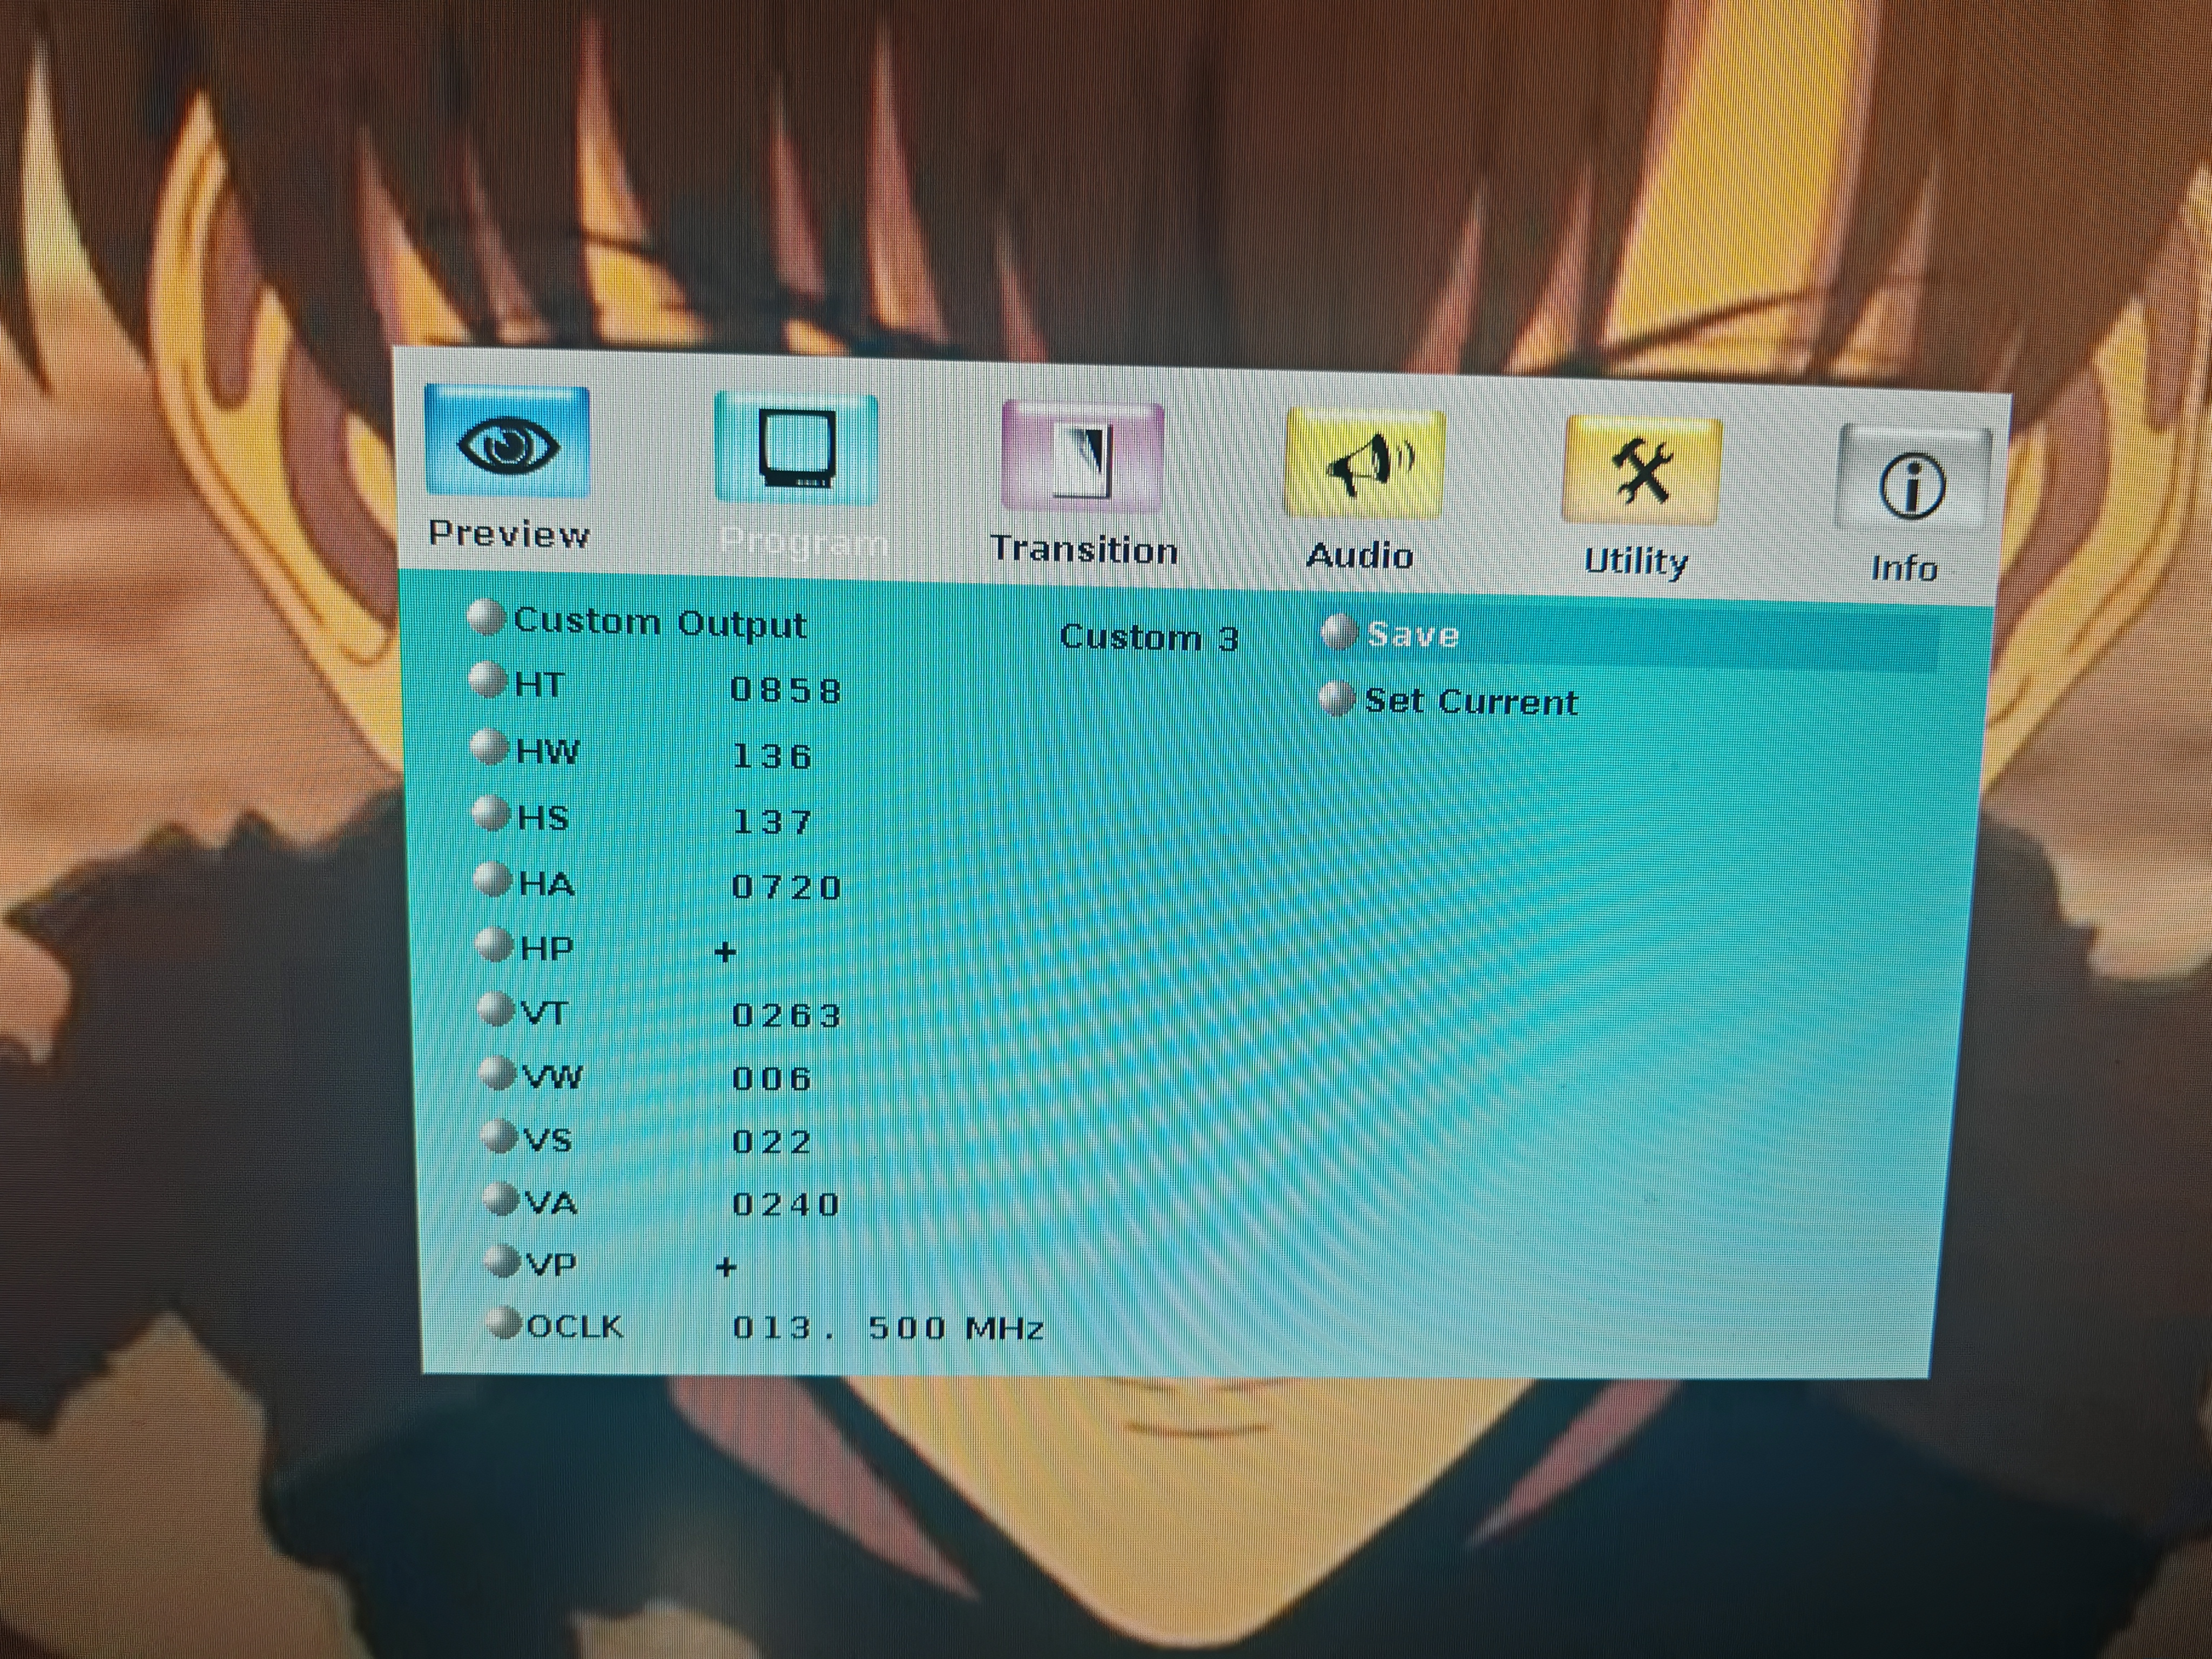The width and height of the screenshot is (2212, 1659).
Task: Select the Custom Output bullet
Action: 486,617
